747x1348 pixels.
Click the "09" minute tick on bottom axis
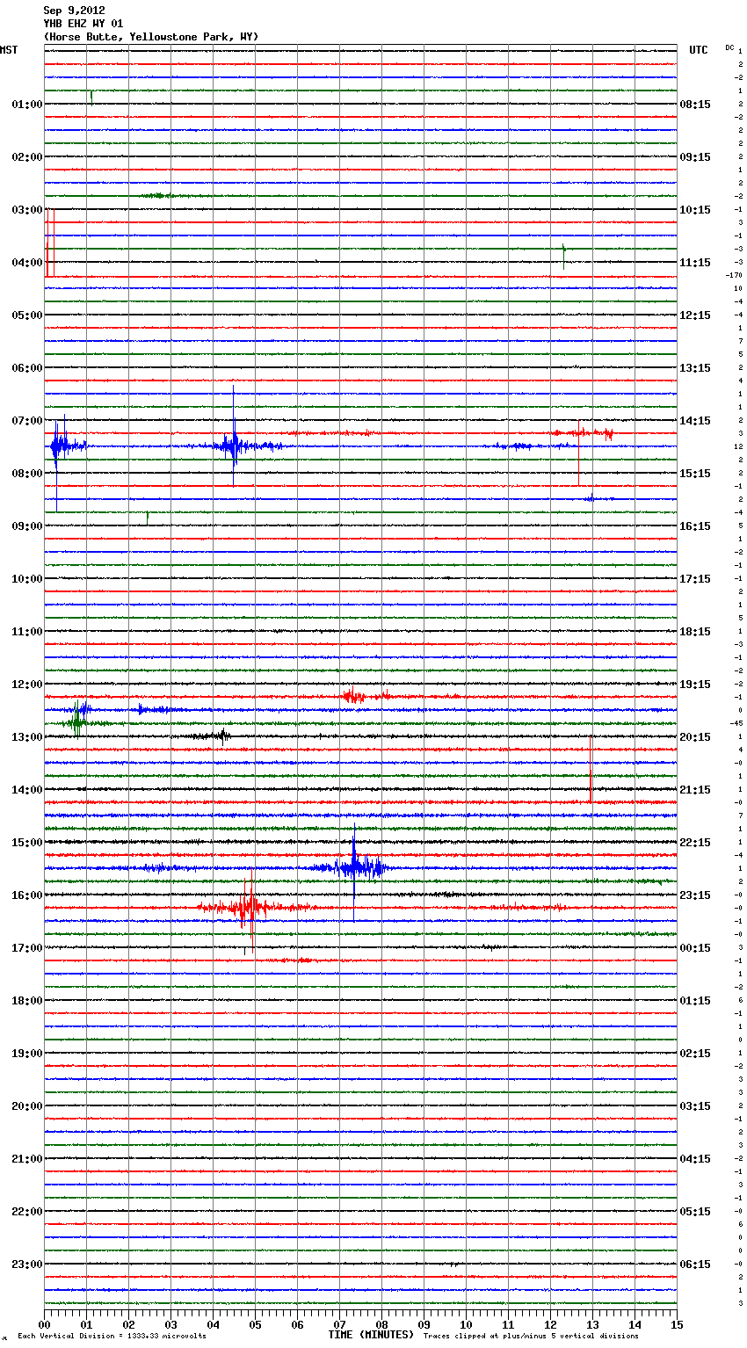(x=424, y=1324)
